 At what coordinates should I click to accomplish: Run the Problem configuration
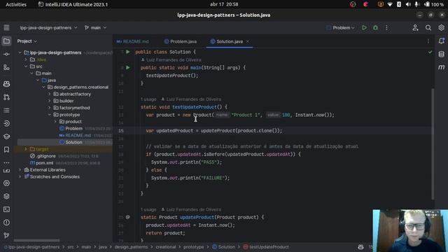tap(364, 28)
